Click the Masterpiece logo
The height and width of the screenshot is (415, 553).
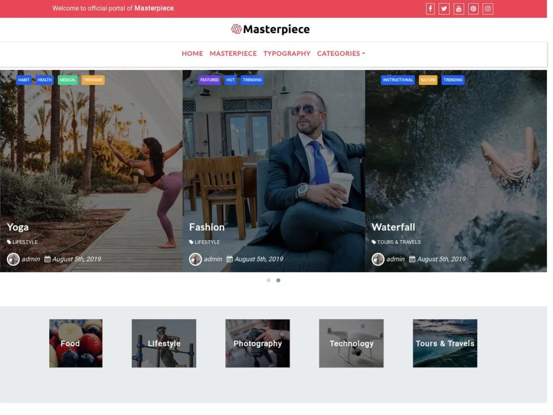click(271, 30)
